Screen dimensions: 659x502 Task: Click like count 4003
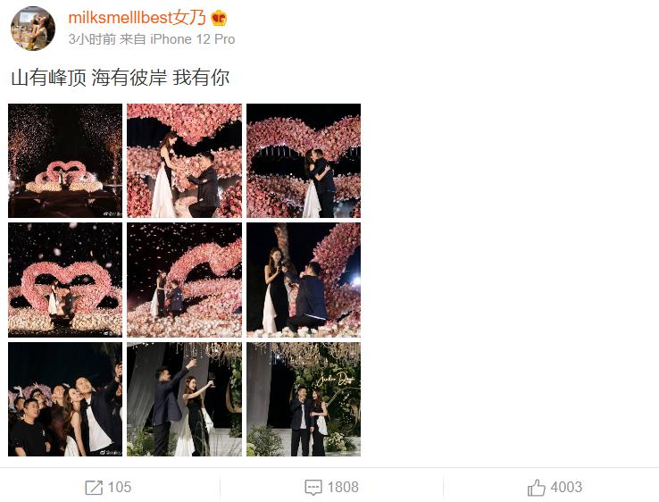coord(566,488)
